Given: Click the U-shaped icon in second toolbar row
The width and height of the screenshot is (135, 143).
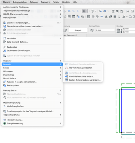Looking at the screenshot, I should [x=119, y=16].
